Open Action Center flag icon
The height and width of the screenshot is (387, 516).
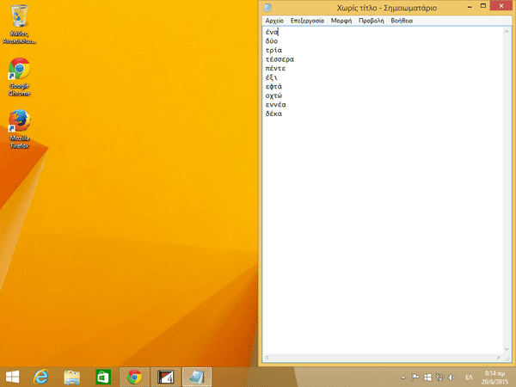point(415,378)
